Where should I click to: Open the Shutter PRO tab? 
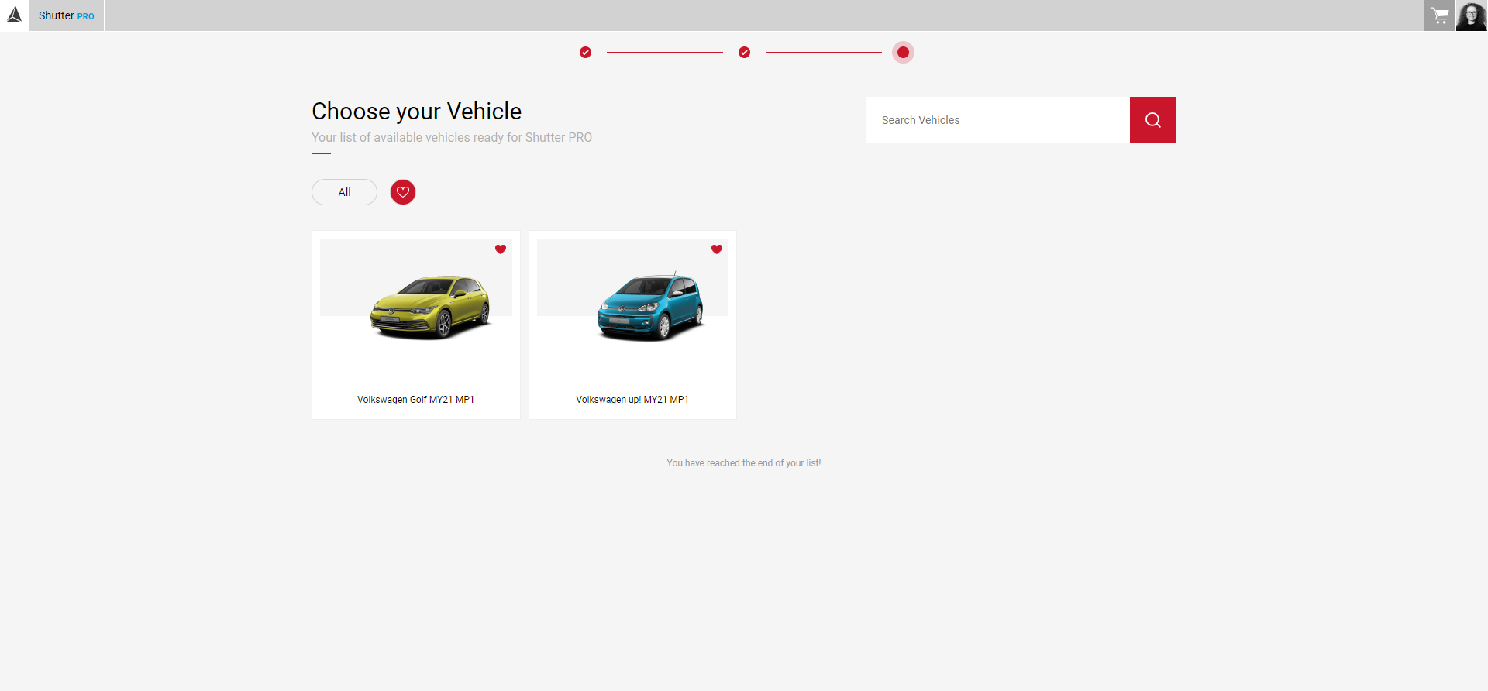[67, 15]
